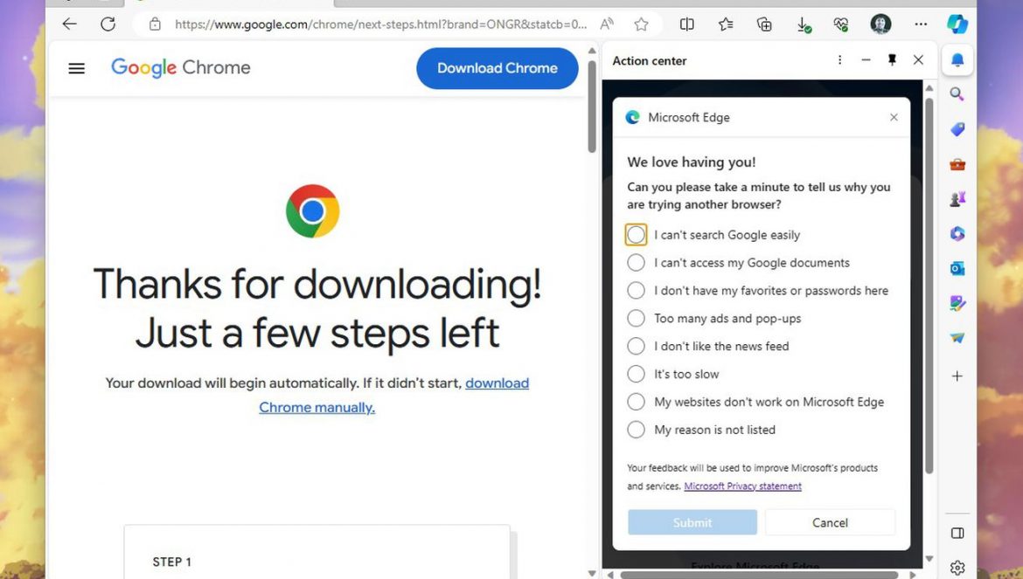Click the blue Download Chrome button
Image resolution: width=1023 pixels, height=579 pixels.
point(498,68)
